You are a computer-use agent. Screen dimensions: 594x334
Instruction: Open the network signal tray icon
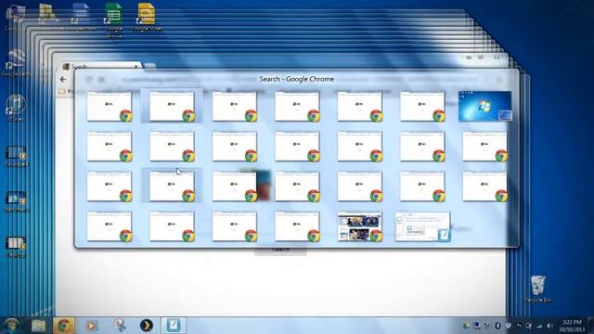539,326
